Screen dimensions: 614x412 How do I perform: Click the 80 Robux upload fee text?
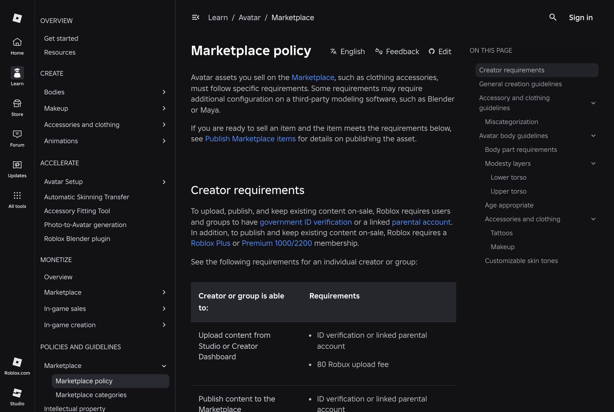(x=353, y=364)
